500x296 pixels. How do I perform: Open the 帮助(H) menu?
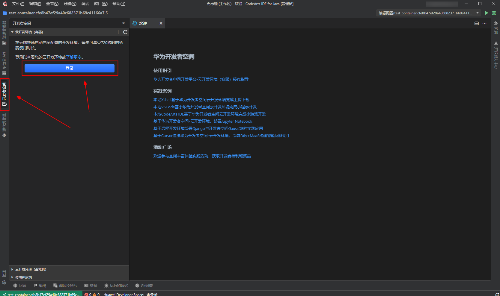pos(119,4)
